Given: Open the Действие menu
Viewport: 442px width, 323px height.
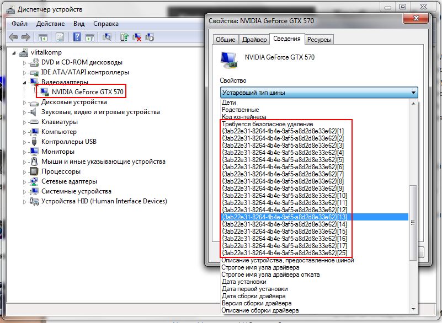Looking at the screenshot, I should point(51,24).
